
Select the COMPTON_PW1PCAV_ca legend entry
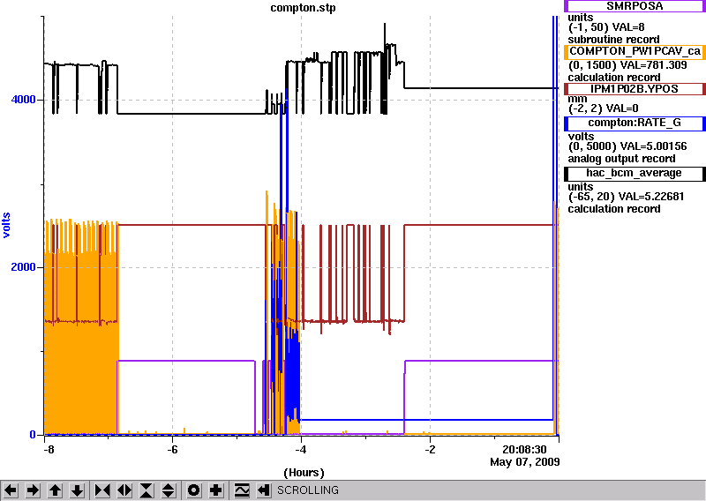point(634,51)
